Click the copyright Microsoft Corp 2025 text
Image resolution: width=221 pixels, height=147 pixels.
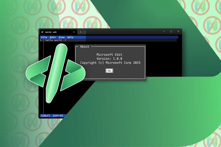110,63
